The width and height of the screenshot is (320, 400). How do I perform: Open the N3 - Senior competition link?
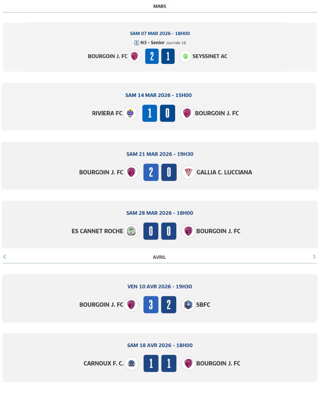tap(152, 43)
